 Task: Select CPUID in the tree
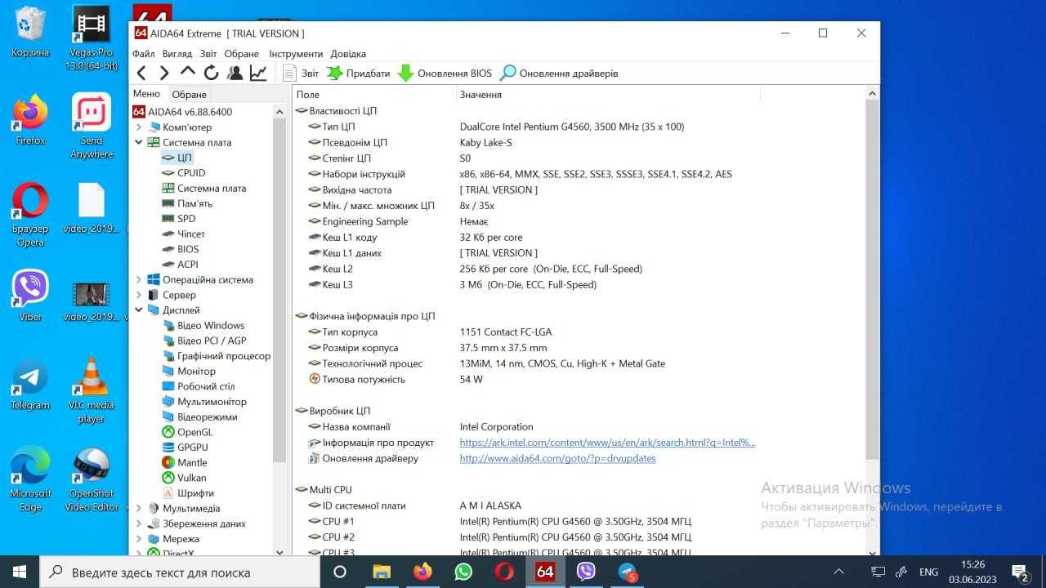click(x=191, y=173)
